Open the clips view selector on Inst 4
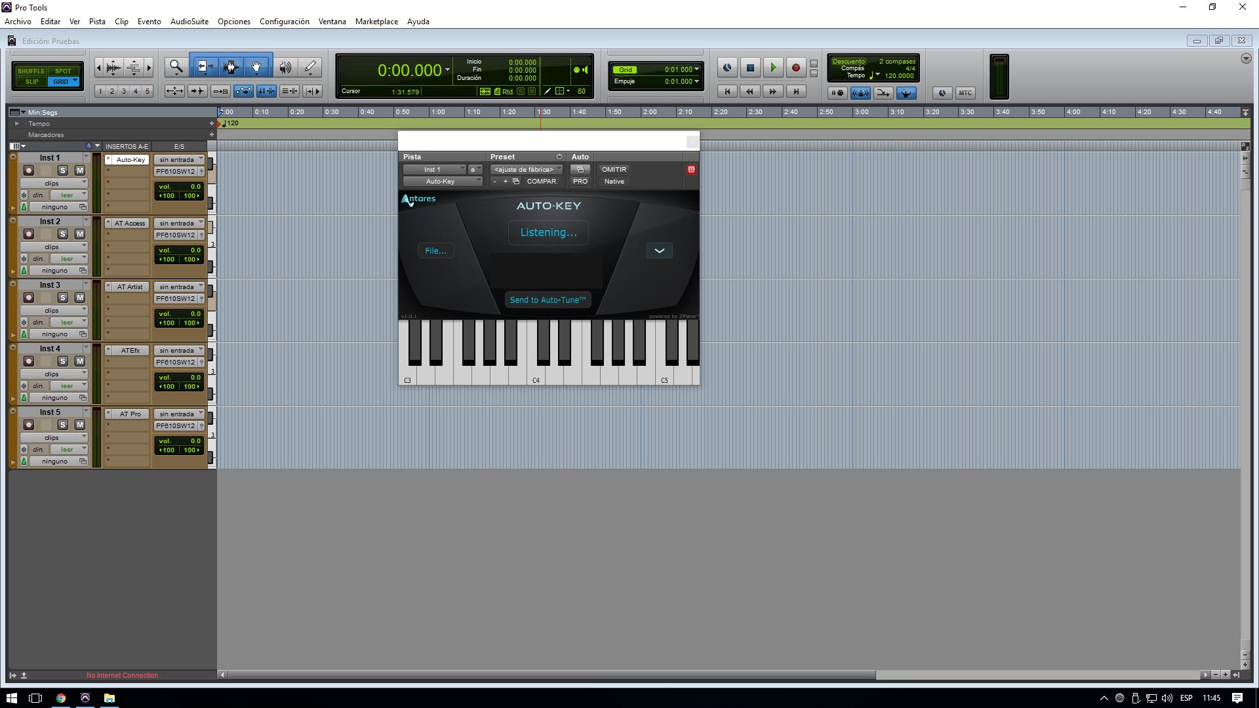 coord(54,374)
